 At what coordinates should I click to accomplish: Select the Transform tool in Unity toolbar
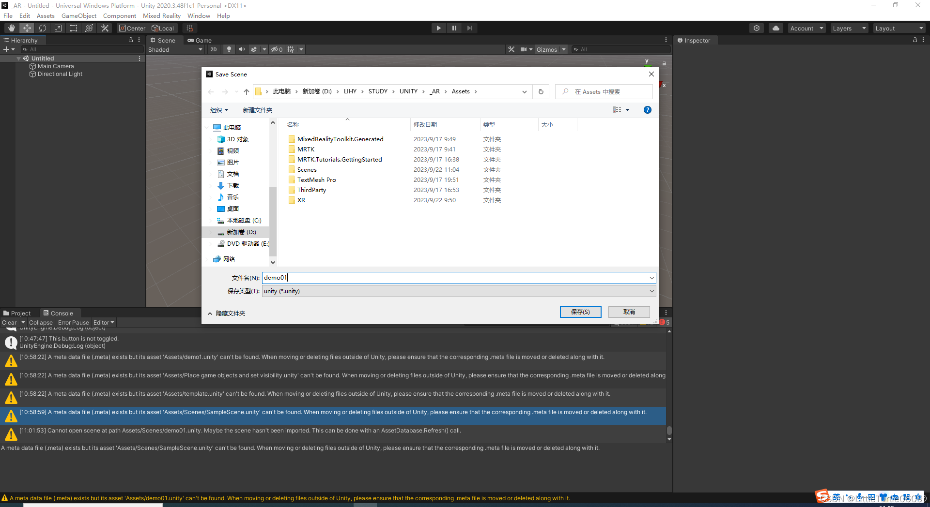pos(89,28)
